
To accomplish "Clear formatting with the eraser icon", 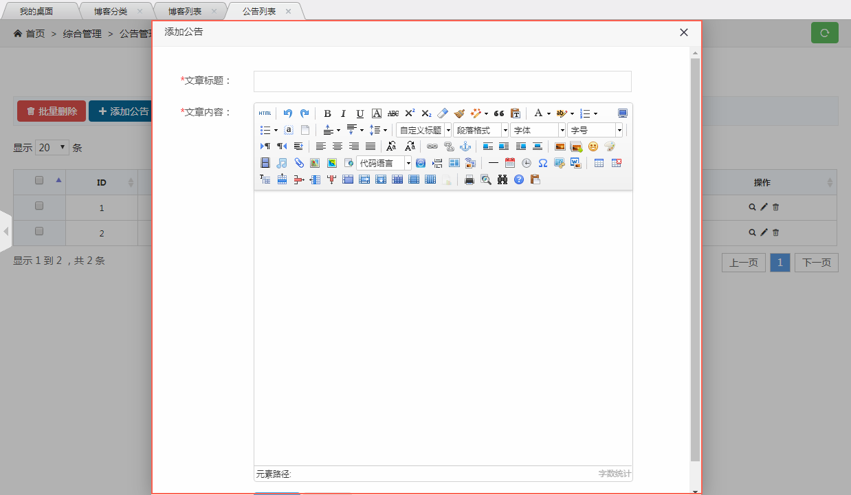I will click(x=443, y=113).
